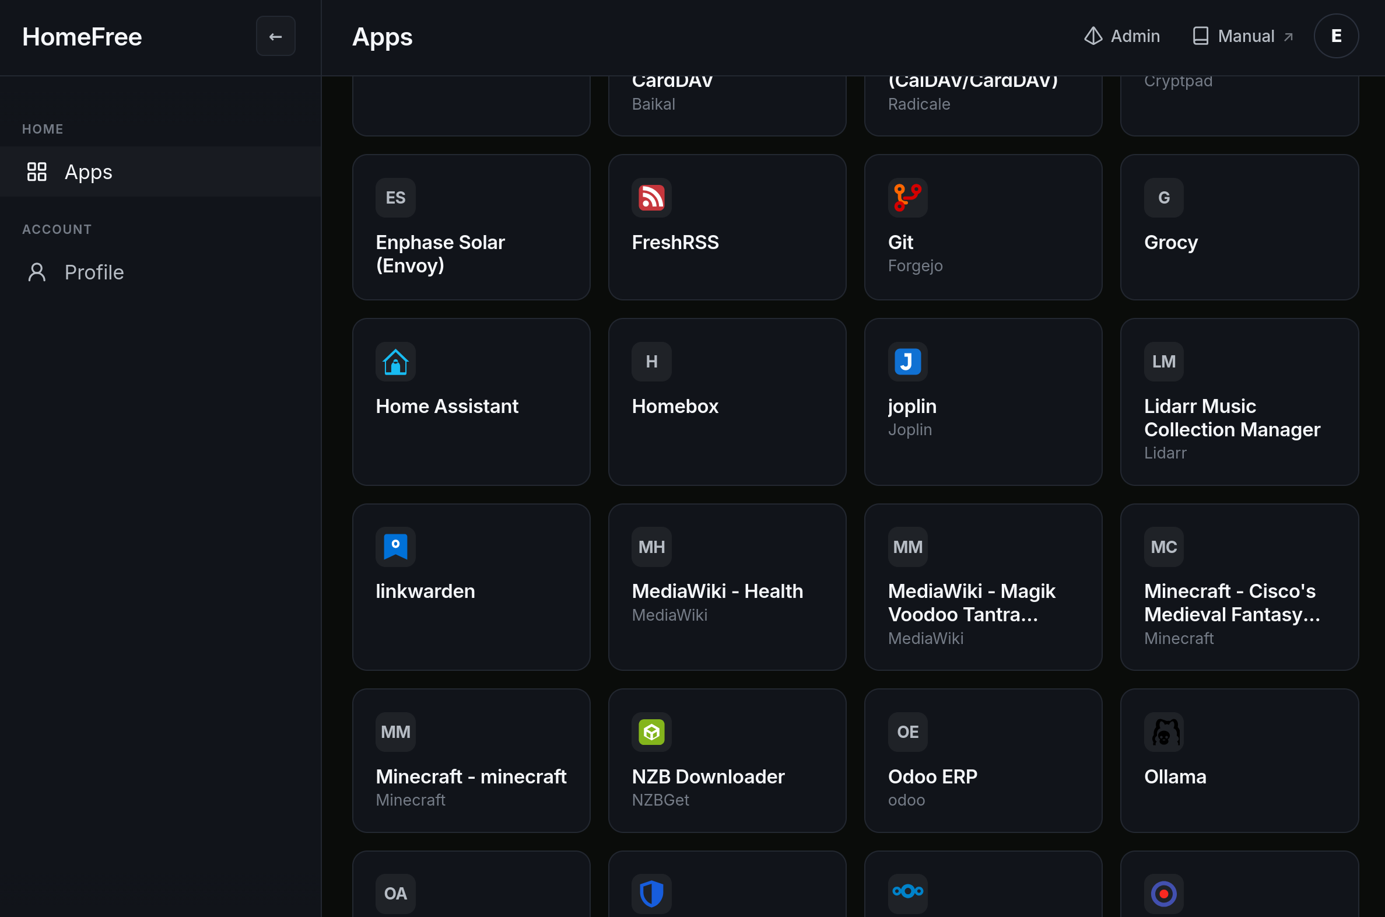Click the green NZB Downloader cube icon
The image size is (1385, 917).
[x=651, y=731]
